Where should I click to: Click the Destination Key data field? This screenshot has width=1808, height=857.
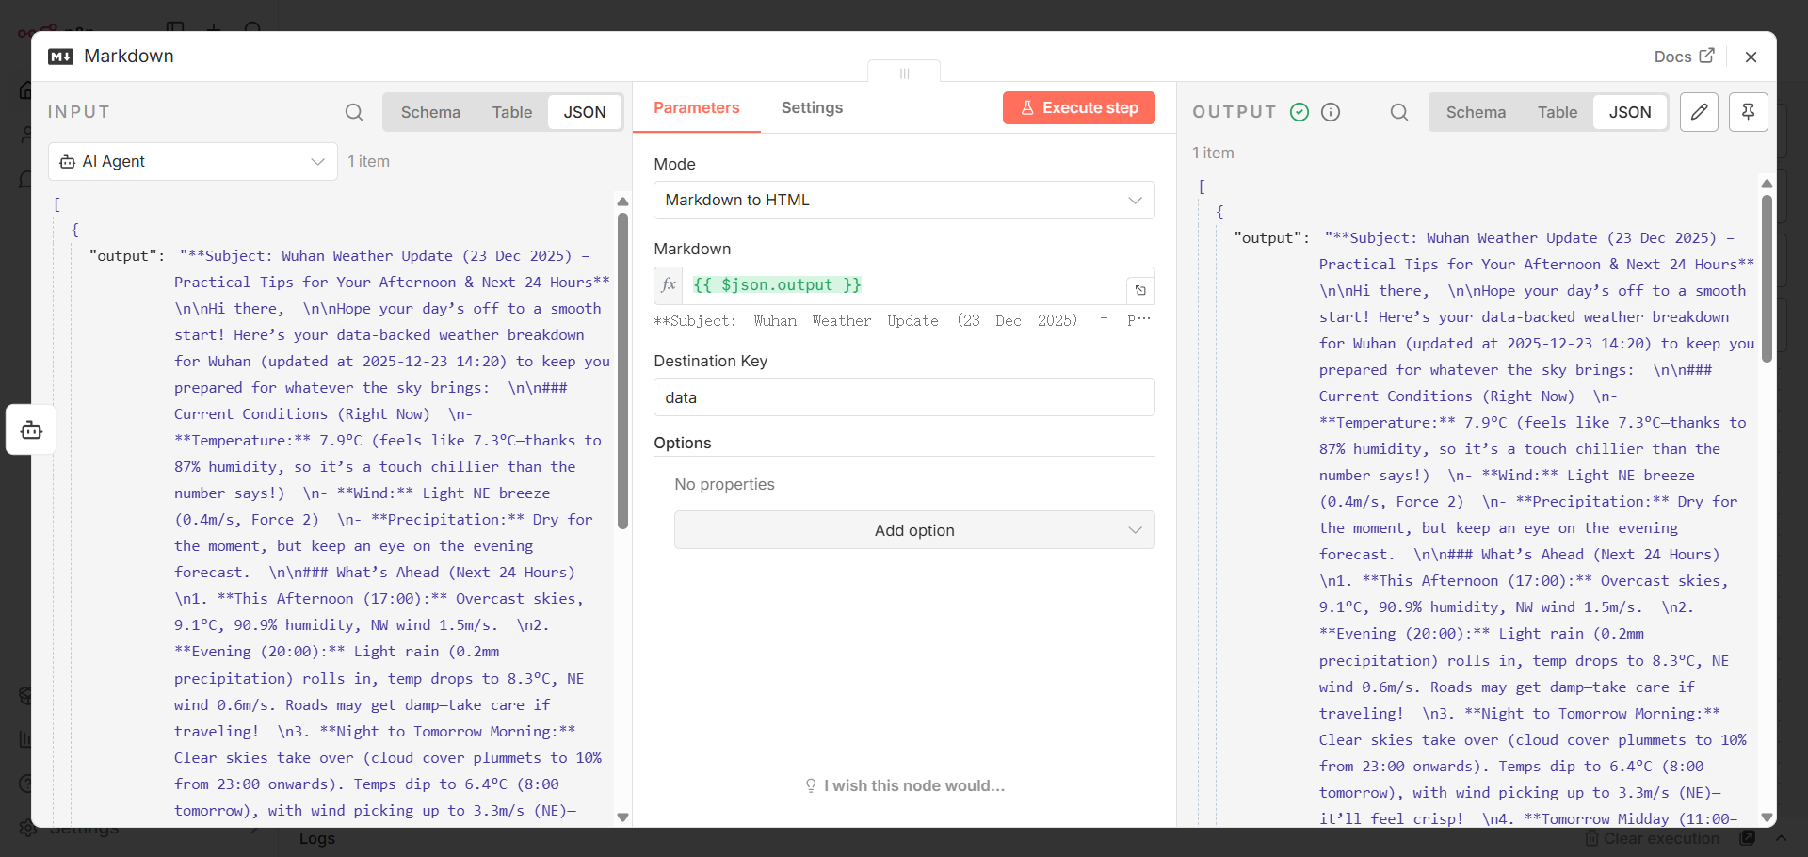(904, 397)
